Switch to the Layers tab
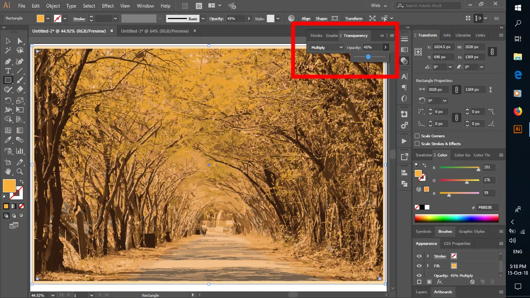 click(421, 292)
